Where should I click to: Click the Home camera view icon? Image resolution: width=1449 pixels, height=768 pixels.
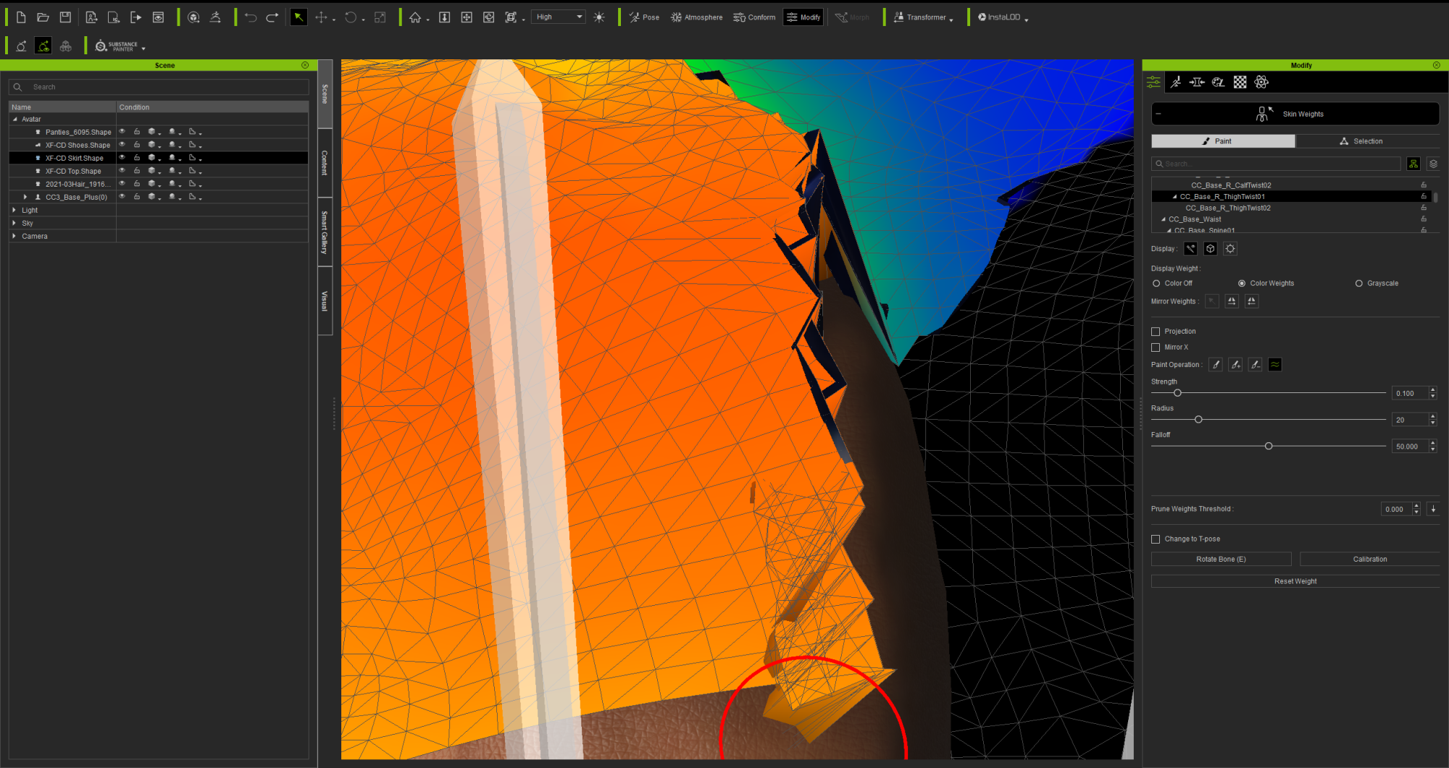click(415, 17)
